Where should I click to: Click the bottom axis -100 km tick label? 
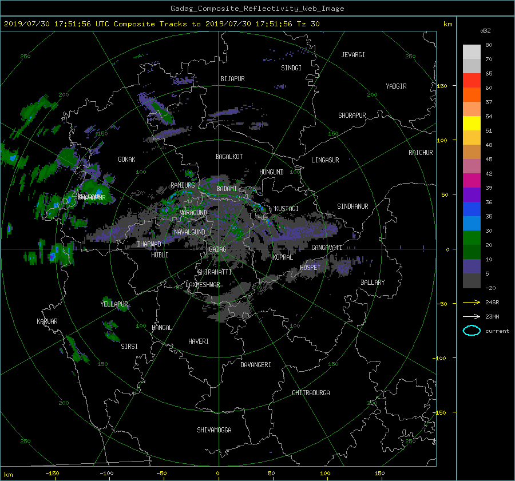tap(106, 474)
